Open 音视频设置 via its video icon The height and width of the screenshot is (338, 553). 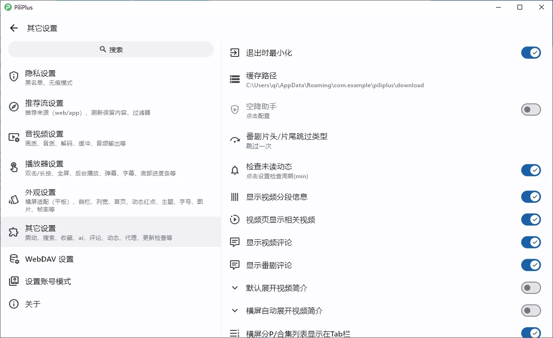(14, 137)
